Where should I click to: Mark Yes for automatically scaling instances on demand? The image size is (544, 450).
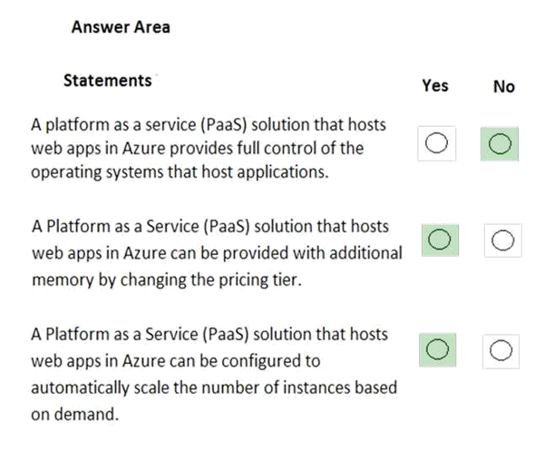point(440,349)
